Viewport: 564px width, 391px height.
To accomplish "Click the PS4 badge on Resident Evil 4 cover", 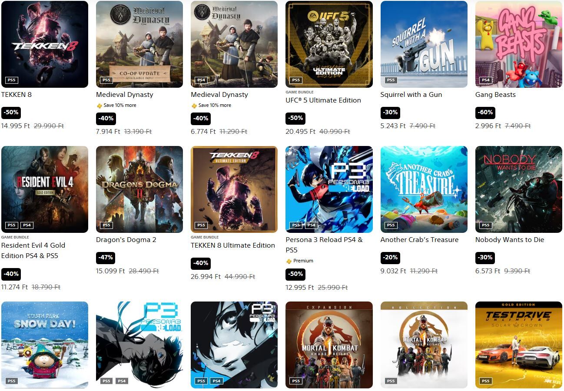I will coord(27,225).
